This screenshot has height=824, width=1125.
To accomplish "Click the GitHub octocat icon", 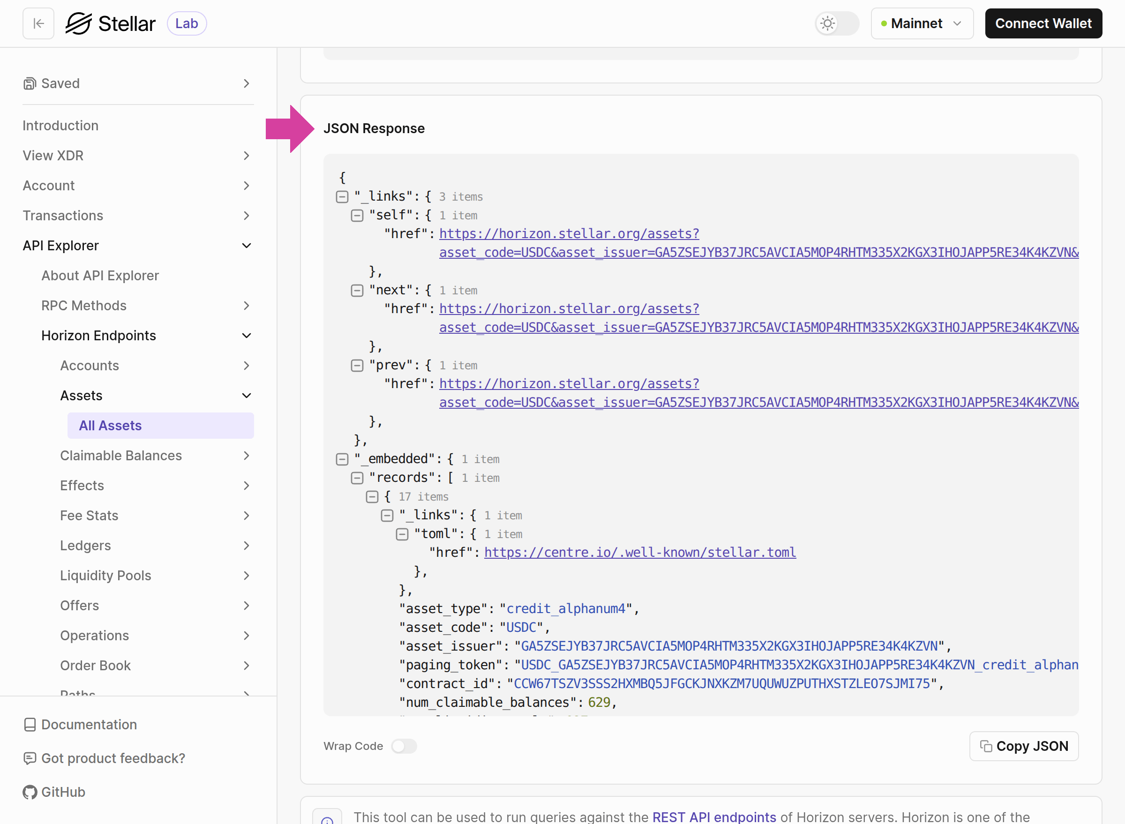I will click(30, 792).
